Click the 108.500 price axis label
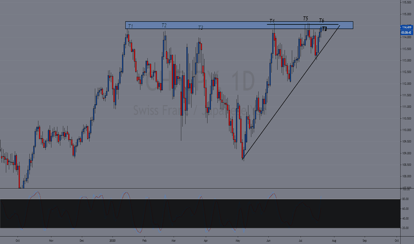This screenshot has width=414, height=244. (407, 165)
